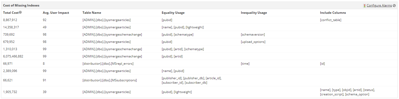Screen dimensions: 399x99
Task: Select the row with total cost 14,358,317
Action: [199, 27]
